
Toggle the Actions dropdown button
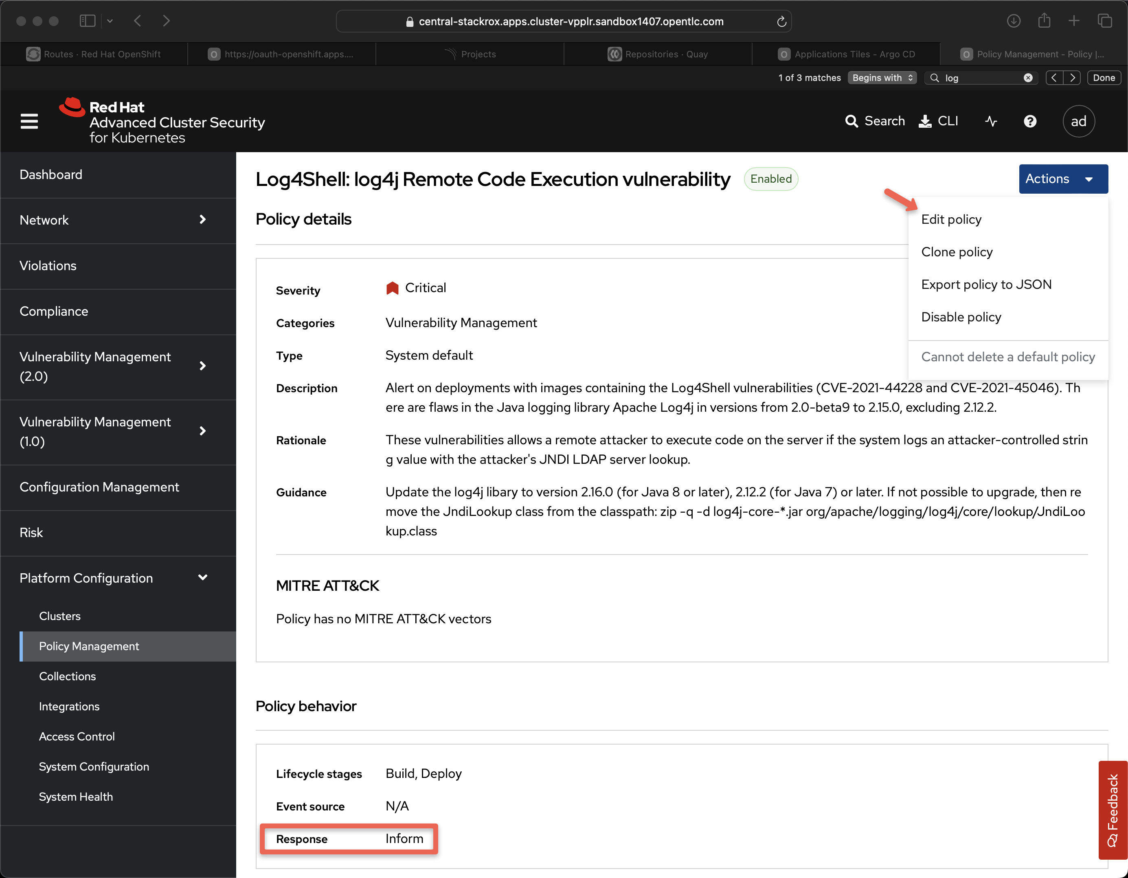click(1062, 179)
